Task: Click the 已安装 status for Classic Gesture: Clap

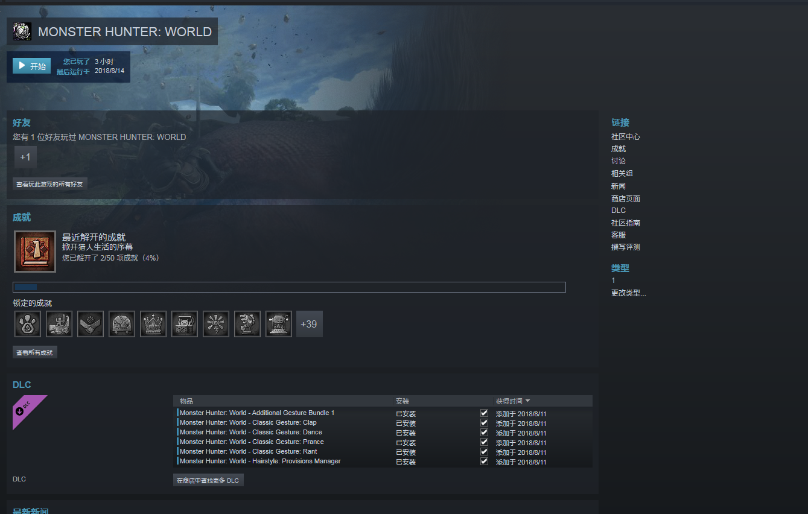Action: click(406, 424)
